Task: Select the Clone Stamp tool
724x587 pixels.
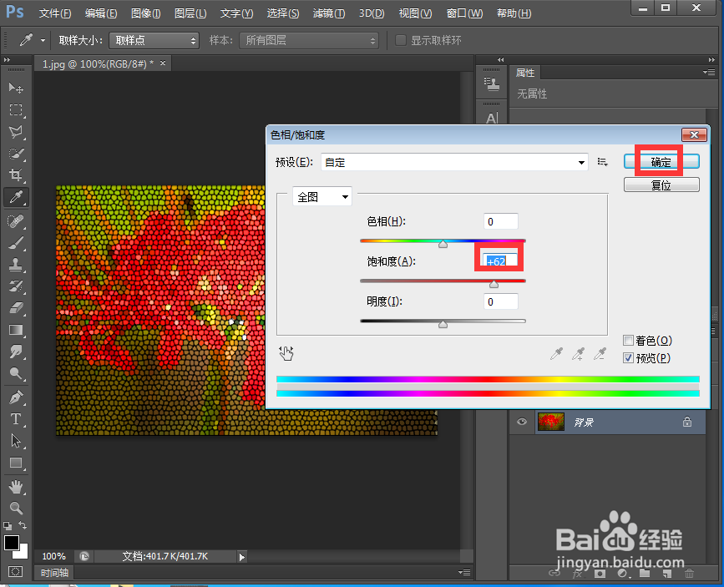Action: tap(16, 265)
